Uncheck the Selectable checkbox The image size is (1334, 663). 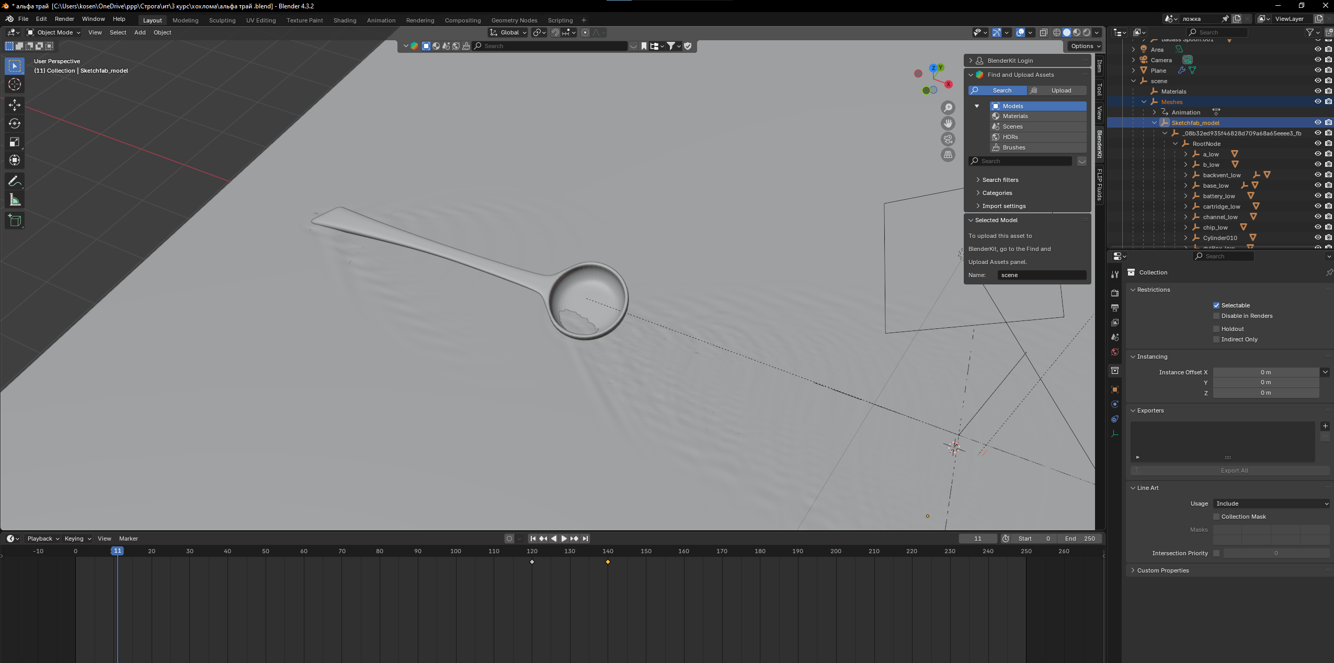(1216, 305)
